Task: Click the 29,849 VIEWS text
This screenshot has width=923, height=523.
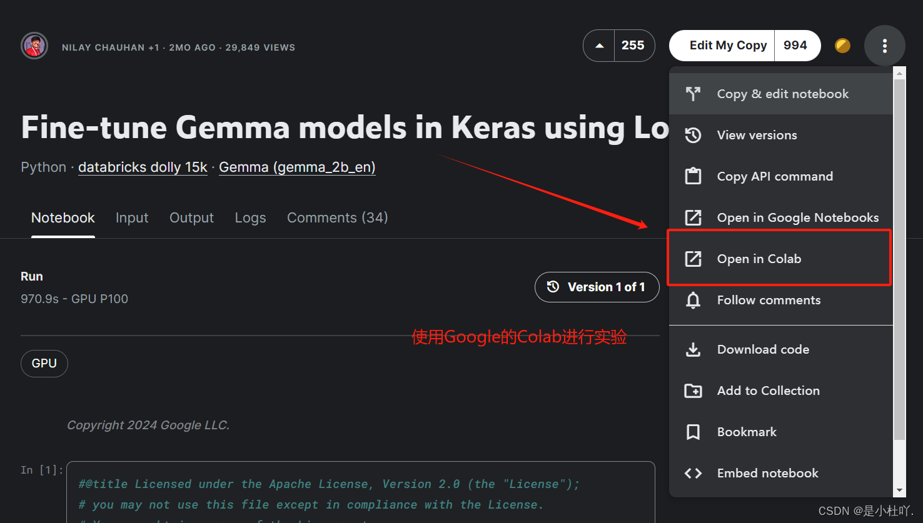Action: click(x=260, y=47)
